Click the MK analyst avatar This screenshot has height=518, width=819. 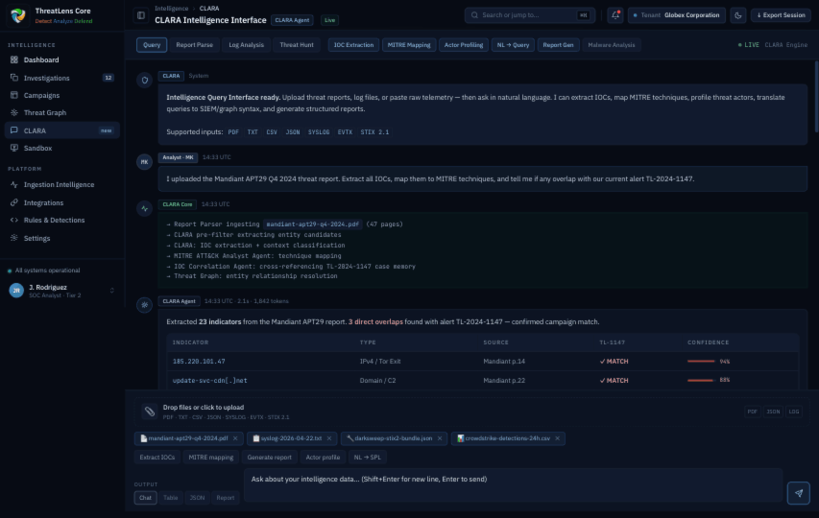pyautogui.click(x=145, y=162)
